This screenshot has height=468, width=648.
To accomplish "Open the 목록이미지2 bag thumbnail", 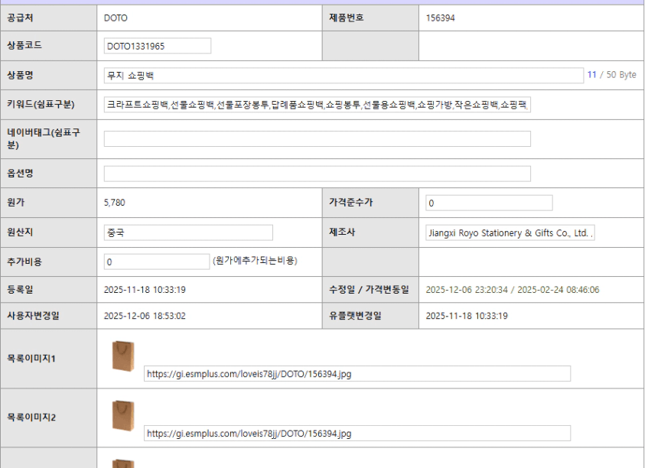I will click(123, 415).
